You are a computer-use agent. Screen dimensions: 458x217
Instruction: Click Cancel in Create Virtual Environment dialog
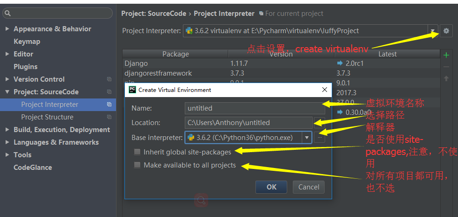[x=309, y=187]
